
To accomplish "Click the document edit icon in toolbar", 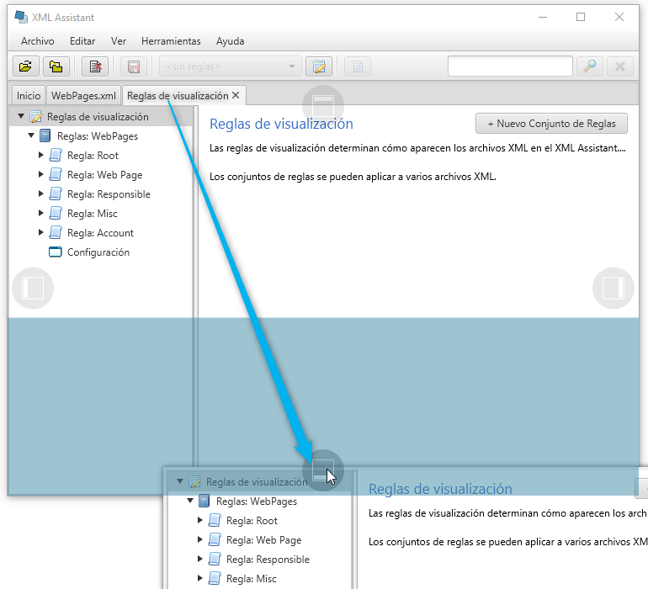I will coord(95,66).
